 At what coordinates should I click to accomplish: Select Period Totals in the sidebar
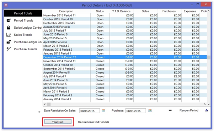(x=23, y=13)
